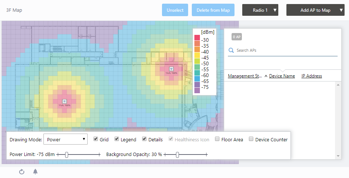The width and height of the screenshot is (349, 178).
Task: Click the Power Limit slider handle
Action: tap(67, 155)
